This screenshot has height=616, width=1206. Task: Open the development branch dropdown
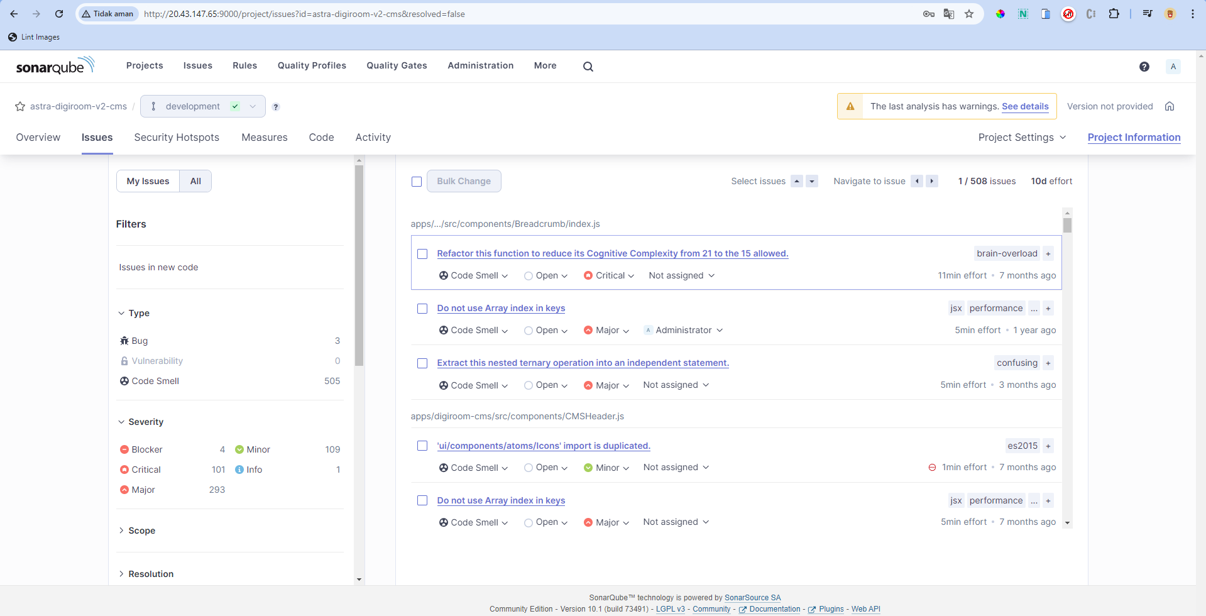tap(202, 106)
